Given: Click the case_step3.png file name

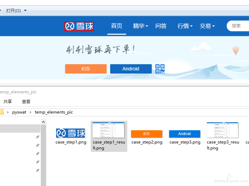Looking at the screenshot, I should point(185,142).
